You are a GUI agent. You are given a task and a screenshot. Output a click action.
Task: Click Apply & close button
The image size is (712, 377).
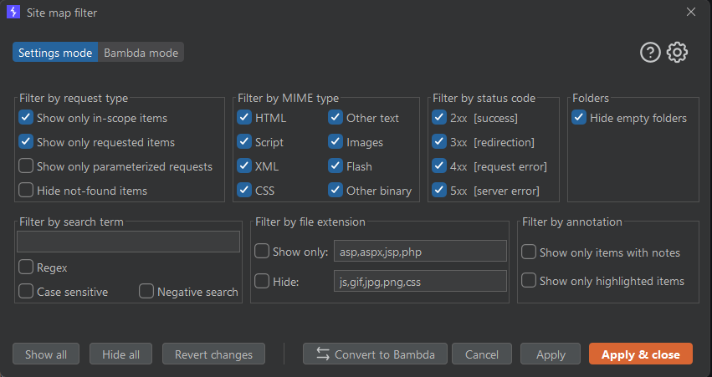(x=641, y=354)
